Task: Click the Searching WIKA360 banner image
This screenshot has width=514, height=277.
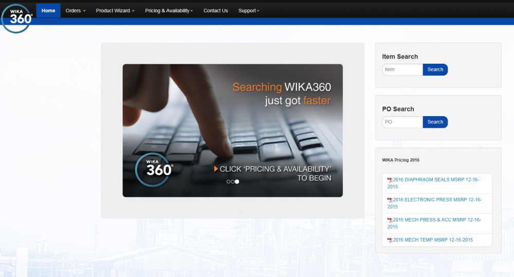Action: 233,131
